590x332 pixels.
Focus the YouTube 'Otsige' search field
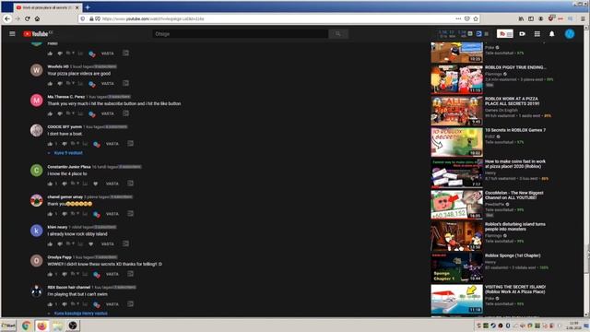tap(241, 34)
